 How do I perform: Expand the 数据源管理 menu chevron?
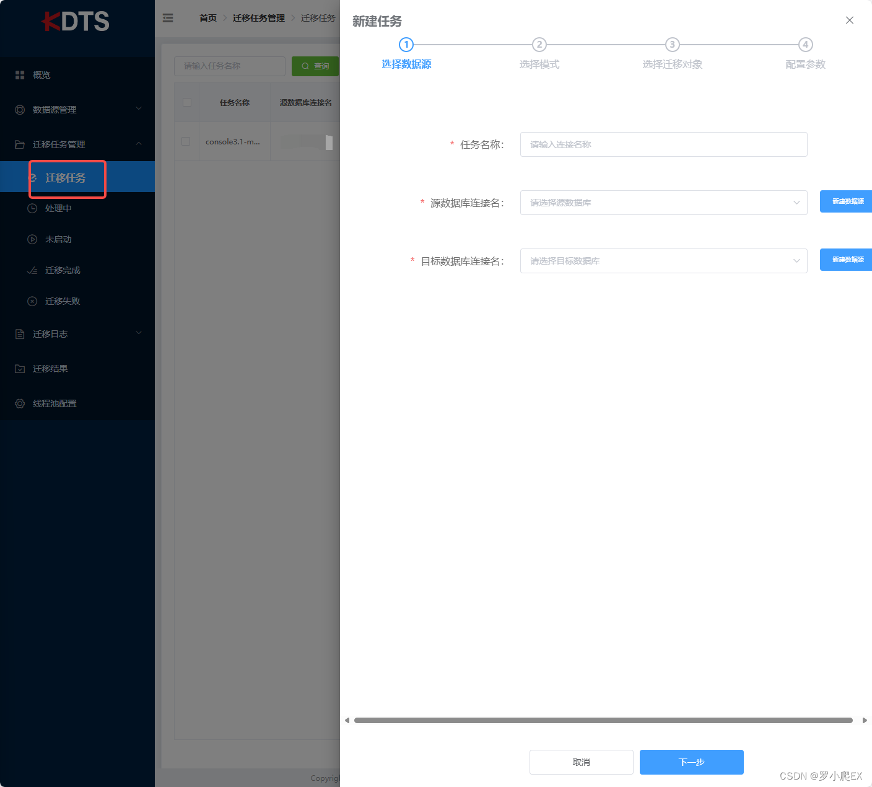pyautogui.click(x=139, y=108)
